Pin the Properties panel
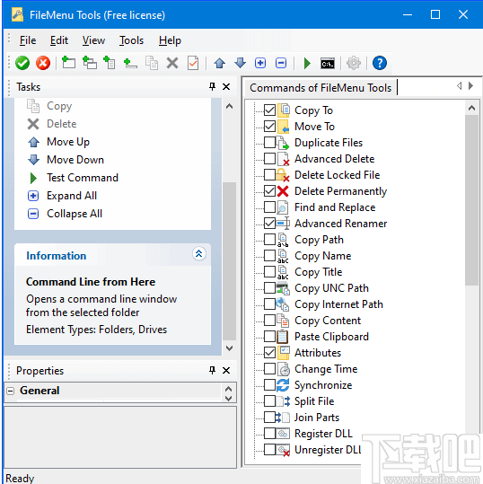The height and width of the screenshot is (484, 483). pyautogui.click(x=212, y=370)
